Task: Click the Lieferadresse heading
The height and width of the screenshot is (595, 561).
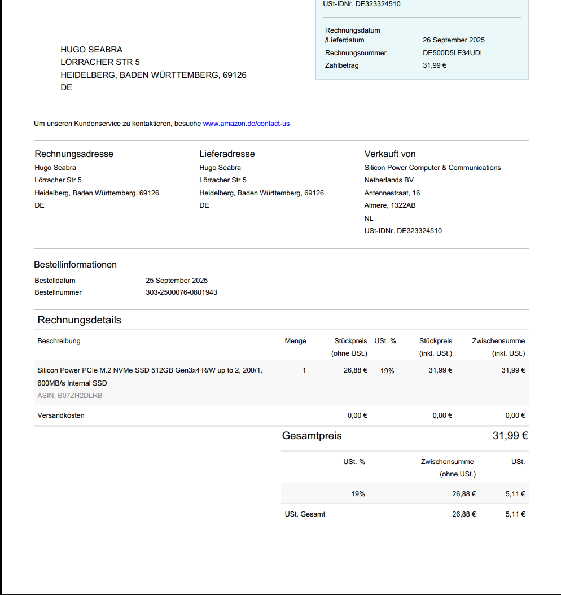Action: 227,154
